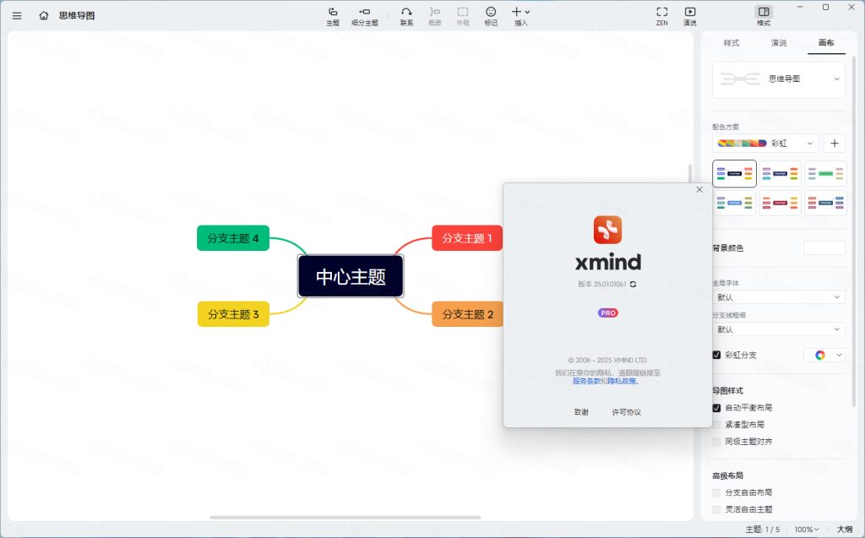865x538 pixels.
Task: Toggle the format (格式) panel
Action: 764,17
